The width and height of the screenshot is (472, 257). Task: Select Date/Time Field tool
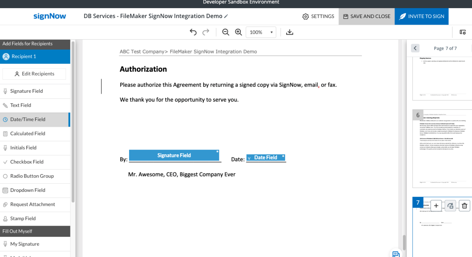pos(35,119)
